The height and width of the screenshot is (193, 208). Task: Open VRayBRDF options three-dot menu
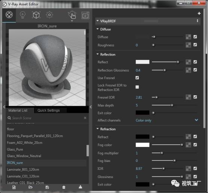[x=197, y=21]
